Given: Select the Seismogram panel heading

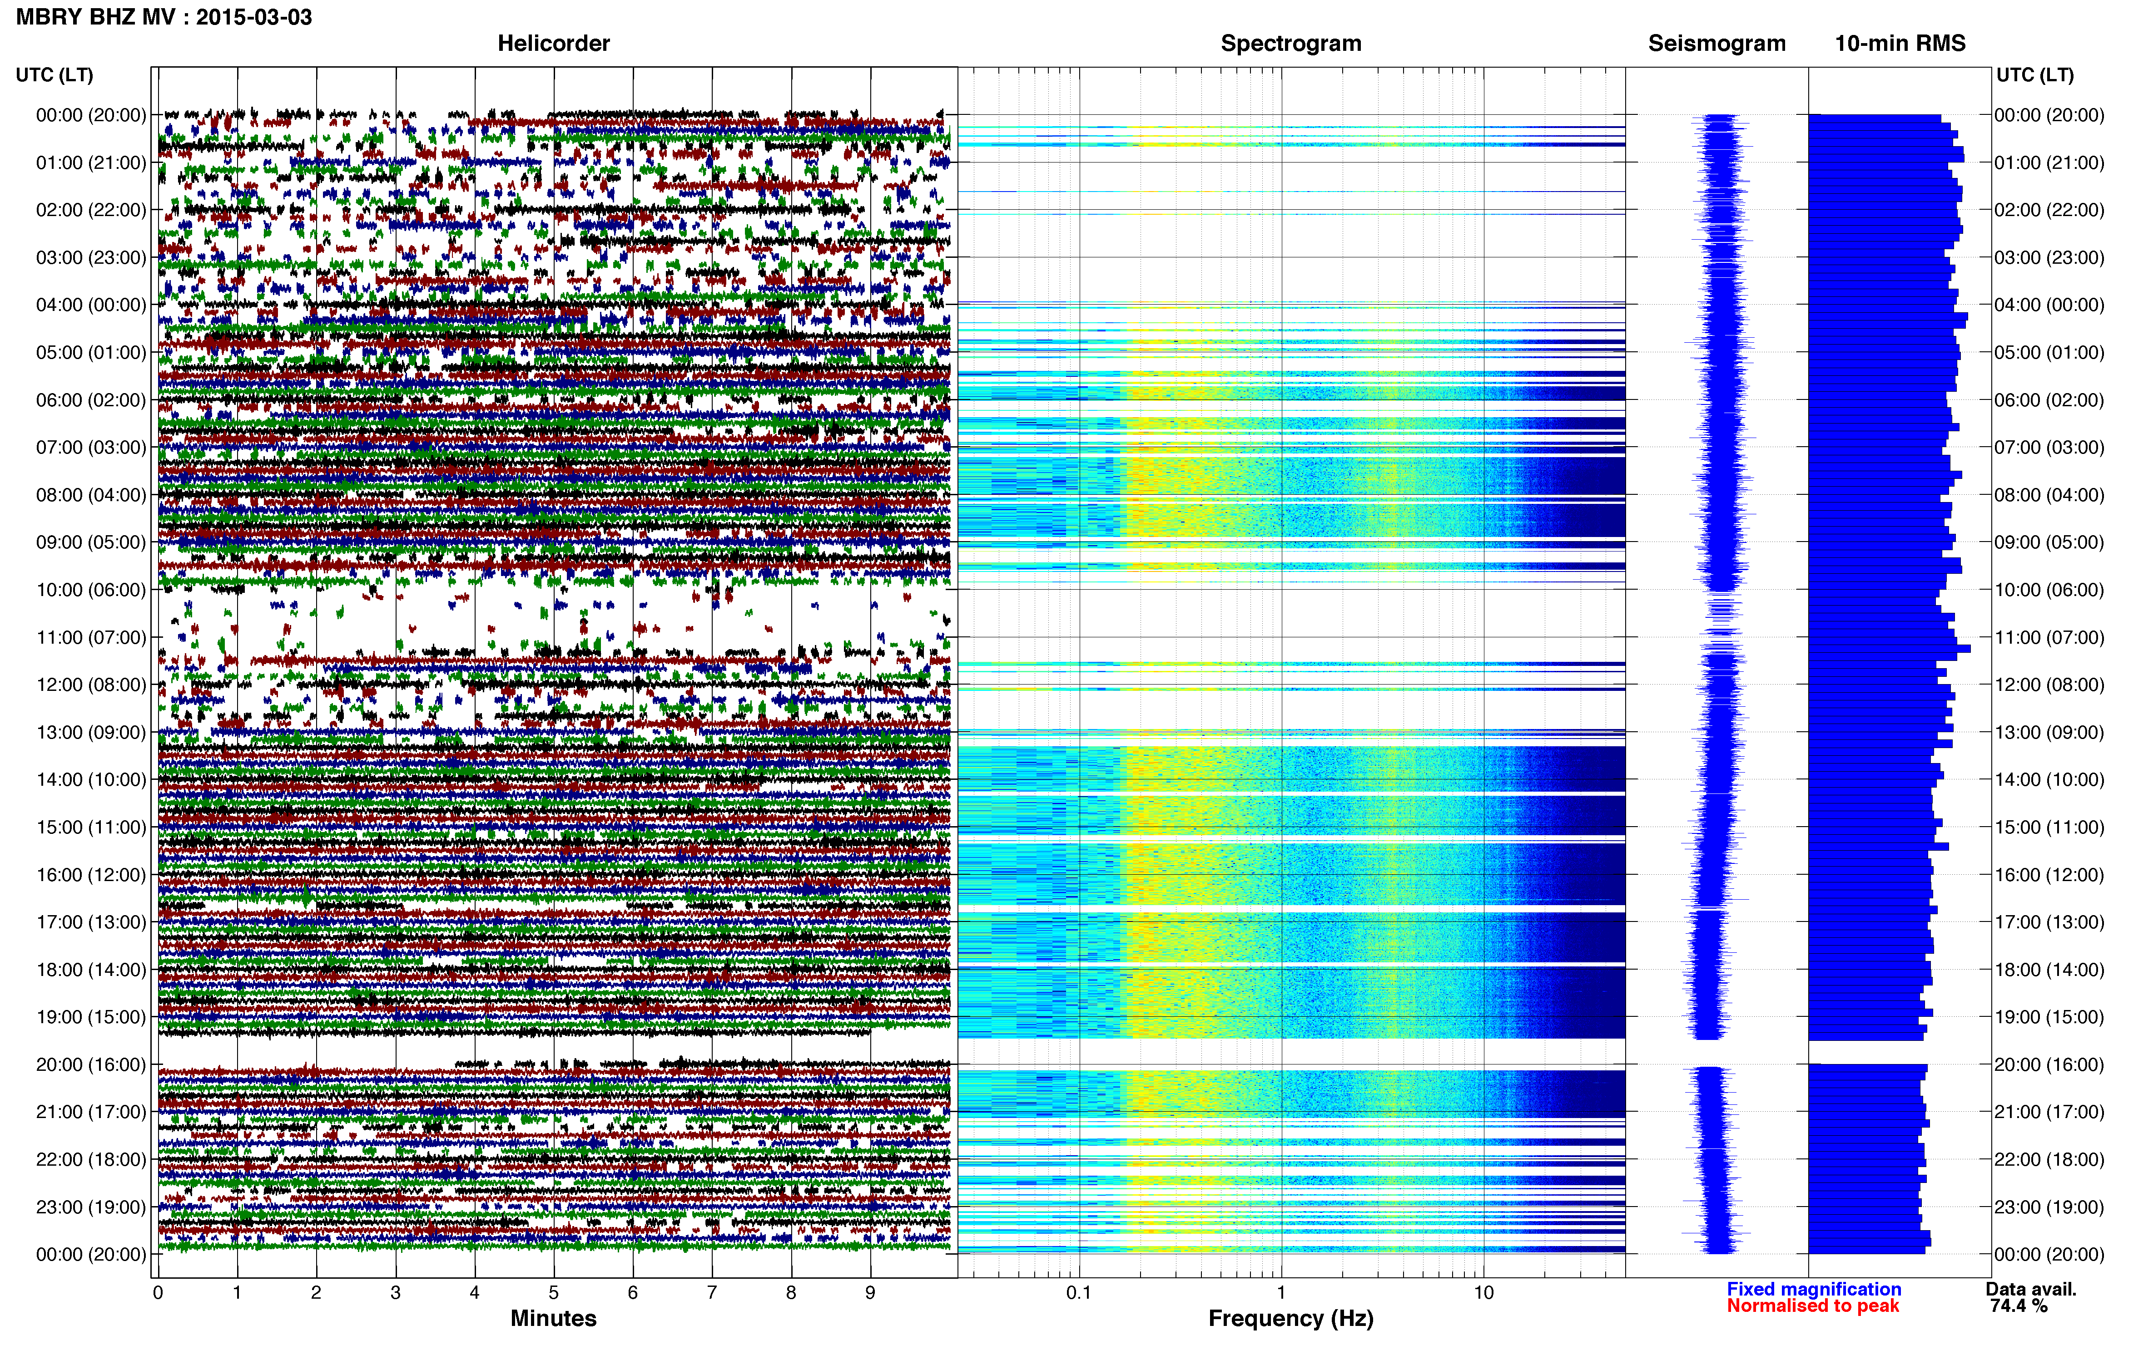Looking at the screenshot, I should point(1717,44).
